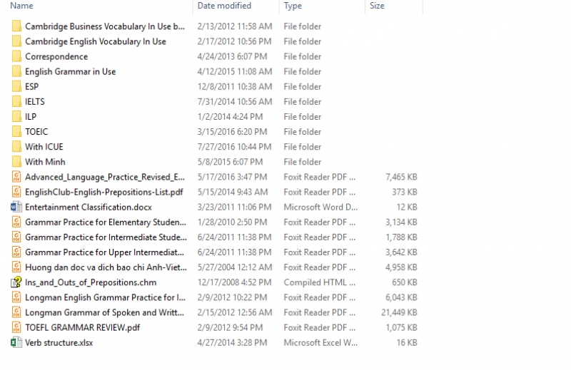Click the date '12/17/2008 4:52 PM'
The height and width of the screenshot is (370, 571).
point(235,282)
